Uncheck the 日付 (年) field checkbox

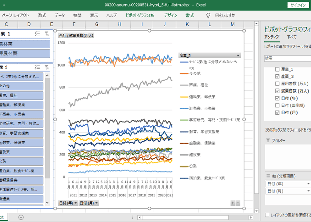[277, 98]
